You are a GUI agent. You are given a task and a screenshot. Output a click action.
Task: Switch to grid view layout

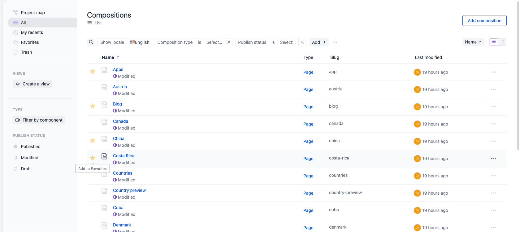click(502, 42)
